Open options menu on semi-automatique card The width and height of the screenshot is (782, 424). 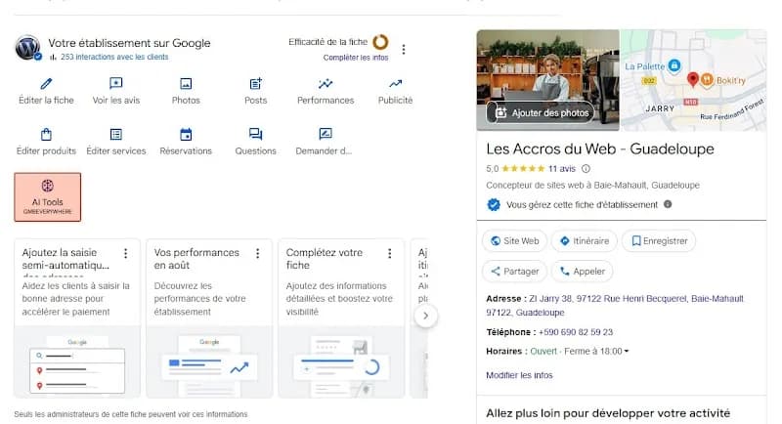tap(126, 254)
